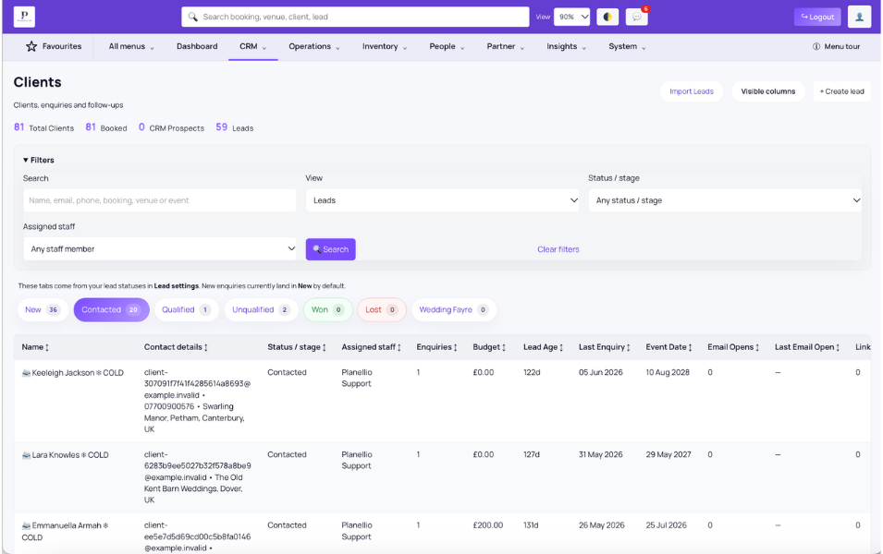Click the 59 Leads counter
Image resolution: width=883 pixels, height=554 pixels.
pos(234,127)
